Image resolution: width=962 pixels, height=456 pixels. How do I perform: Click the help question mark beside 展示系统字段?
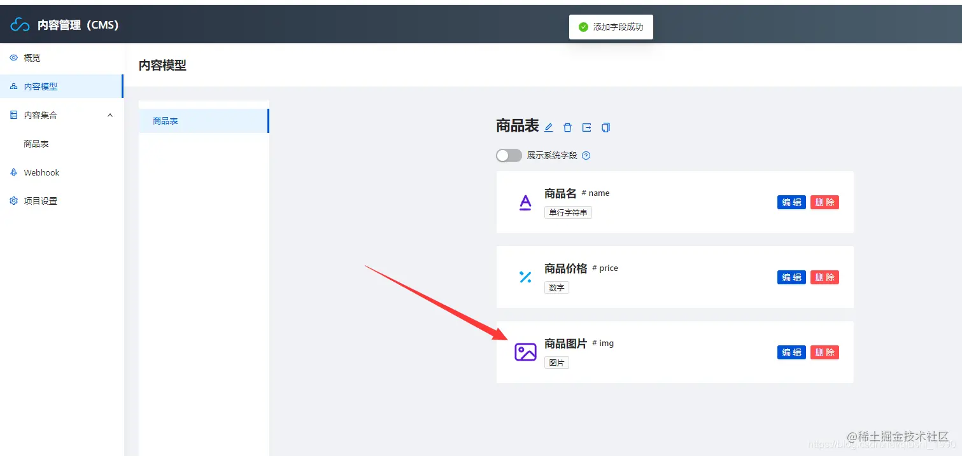tap(586, 156)
